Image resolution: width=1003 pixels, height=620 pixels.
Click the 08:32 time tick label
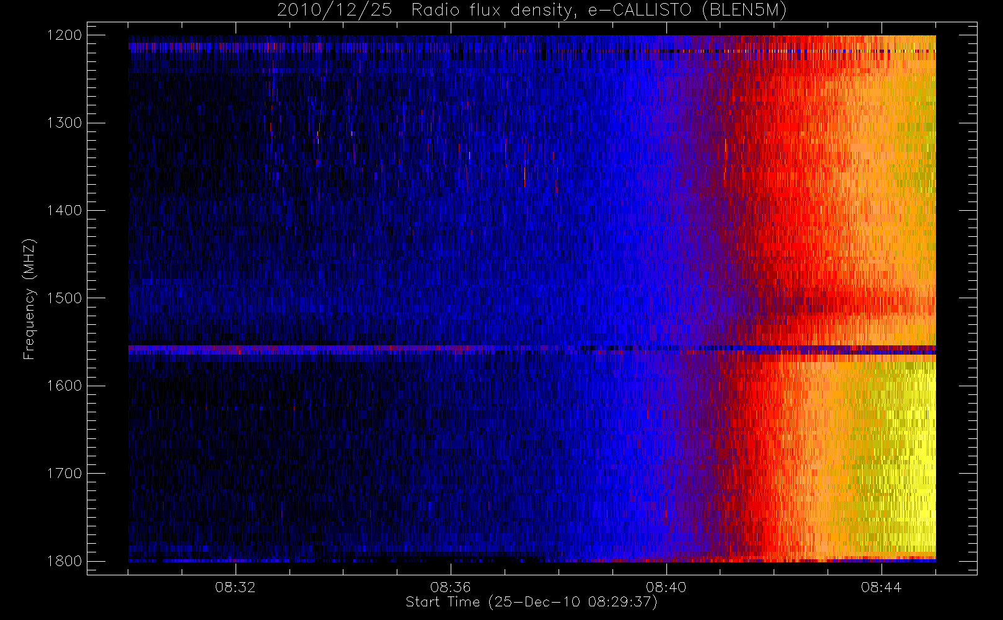236,587
